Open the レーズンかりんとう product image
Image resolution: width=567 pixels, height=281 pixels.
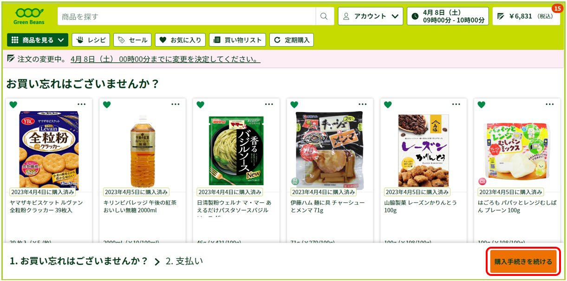click(x=424, y=150)
